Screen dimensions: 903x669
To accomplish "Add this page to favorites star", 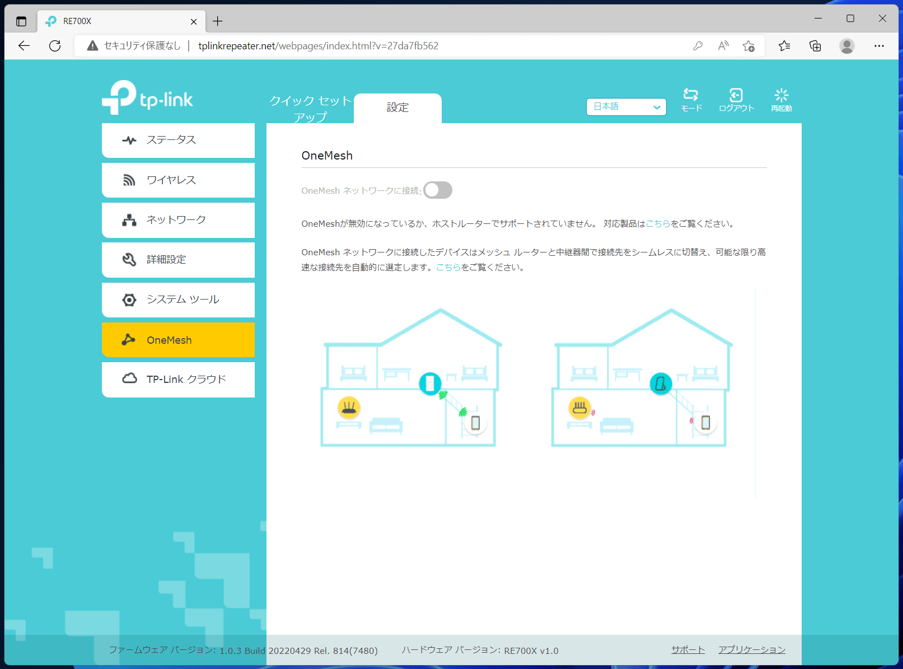I will coord(748,46).
